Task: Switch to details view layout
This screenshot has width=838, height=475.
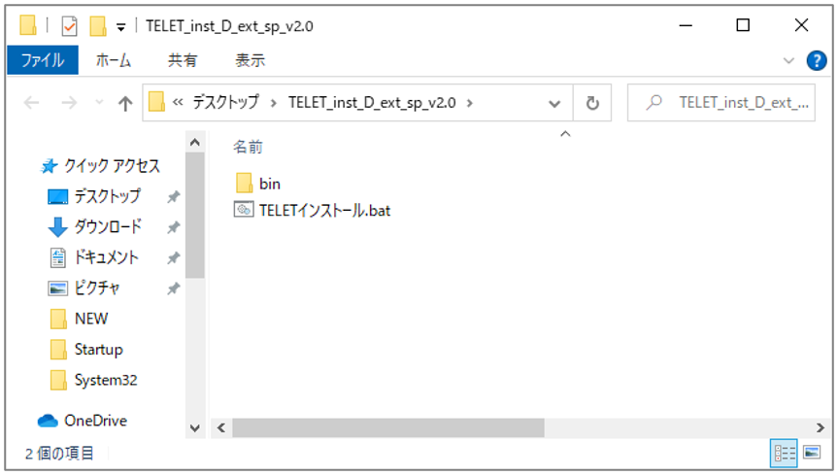Action: coord(784,453)
